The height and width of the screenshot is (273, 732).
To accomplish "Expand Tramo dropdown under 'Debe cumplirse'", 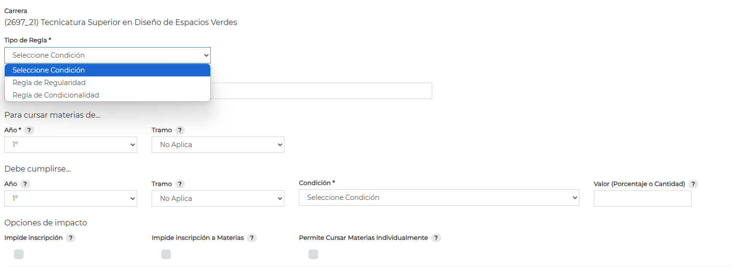I will click(218, 199).
